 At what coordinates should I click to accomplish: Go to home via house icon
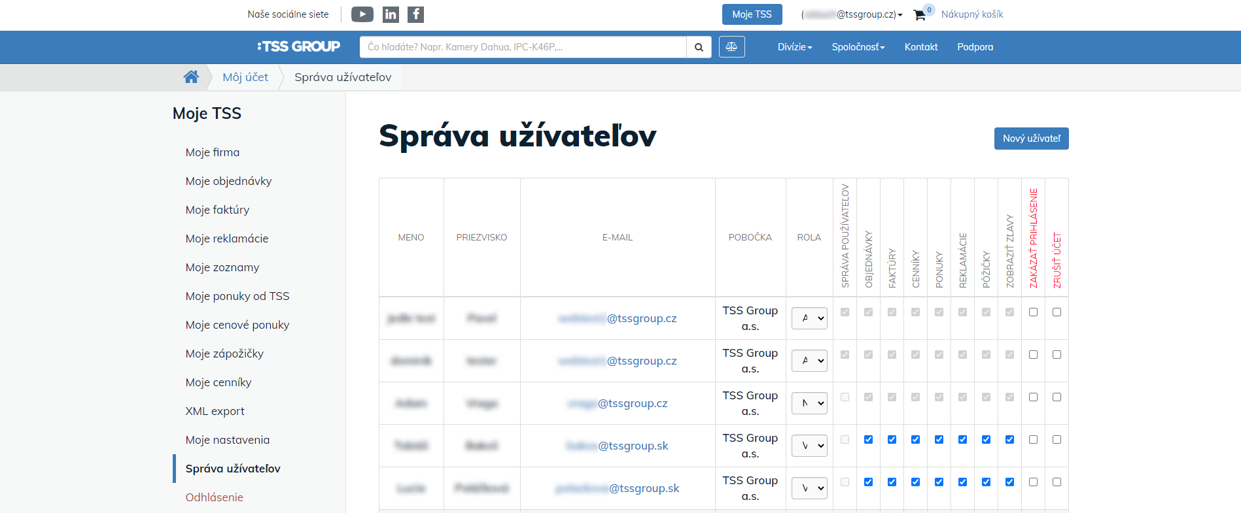(191, 77)
